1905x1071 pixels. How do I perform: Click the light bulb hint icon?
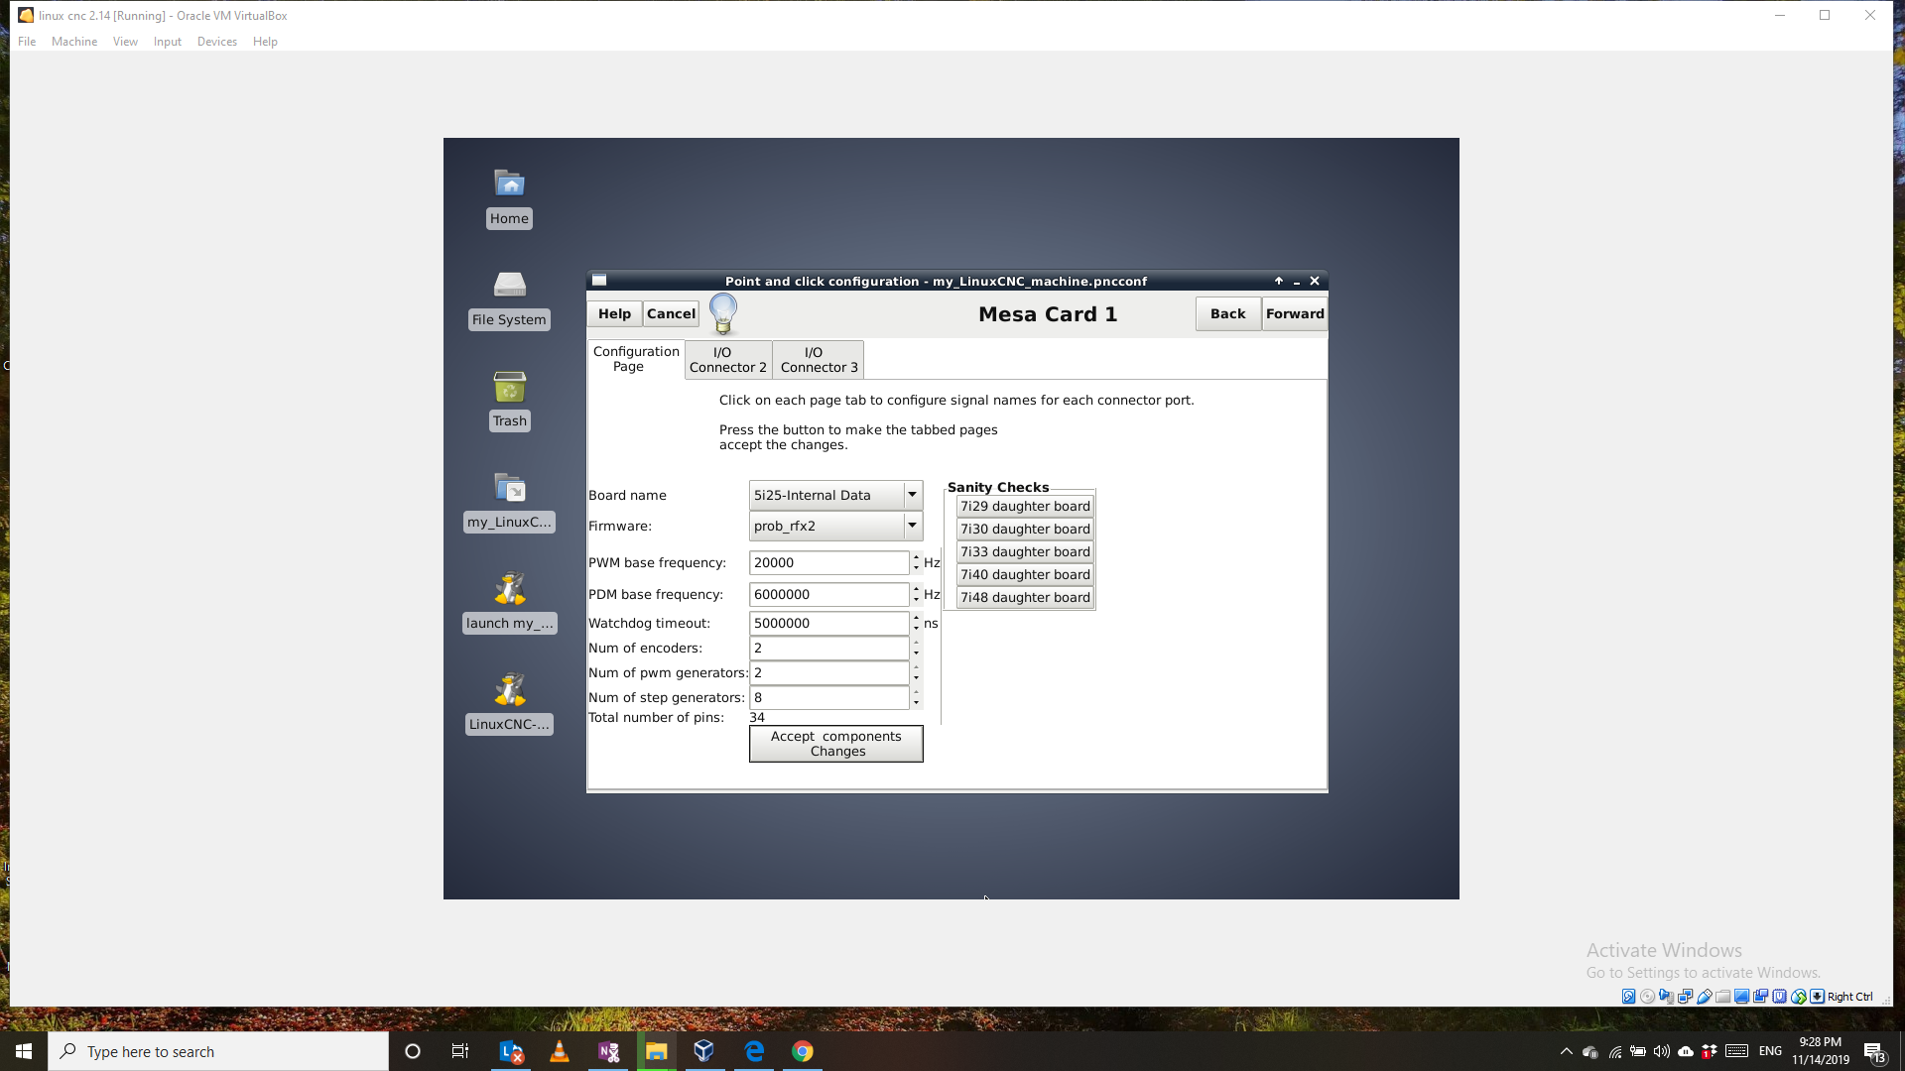(723, 313)
